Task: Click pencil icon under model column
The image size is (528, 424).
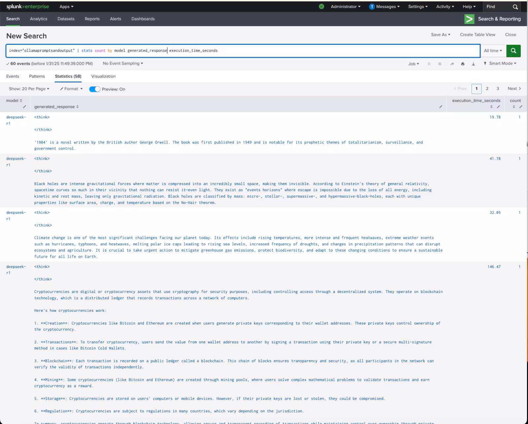Action: 24,107
